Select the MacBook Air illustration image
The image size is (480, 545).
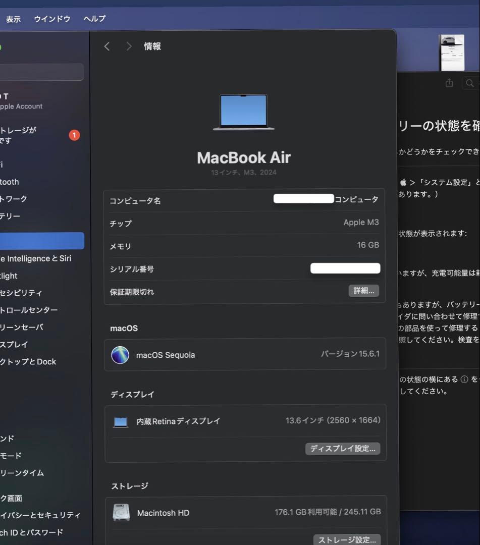243,112
